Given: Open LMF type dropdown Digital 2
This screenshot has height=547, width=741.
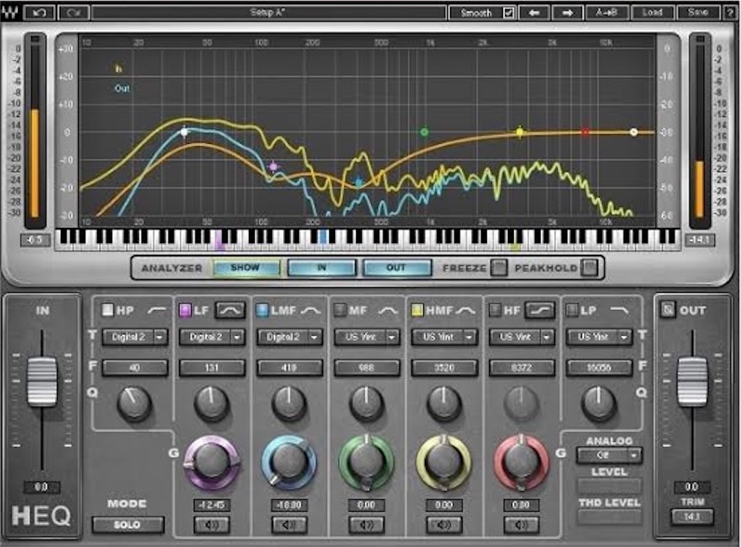Looking at the screenshot, I should [289, 336].
